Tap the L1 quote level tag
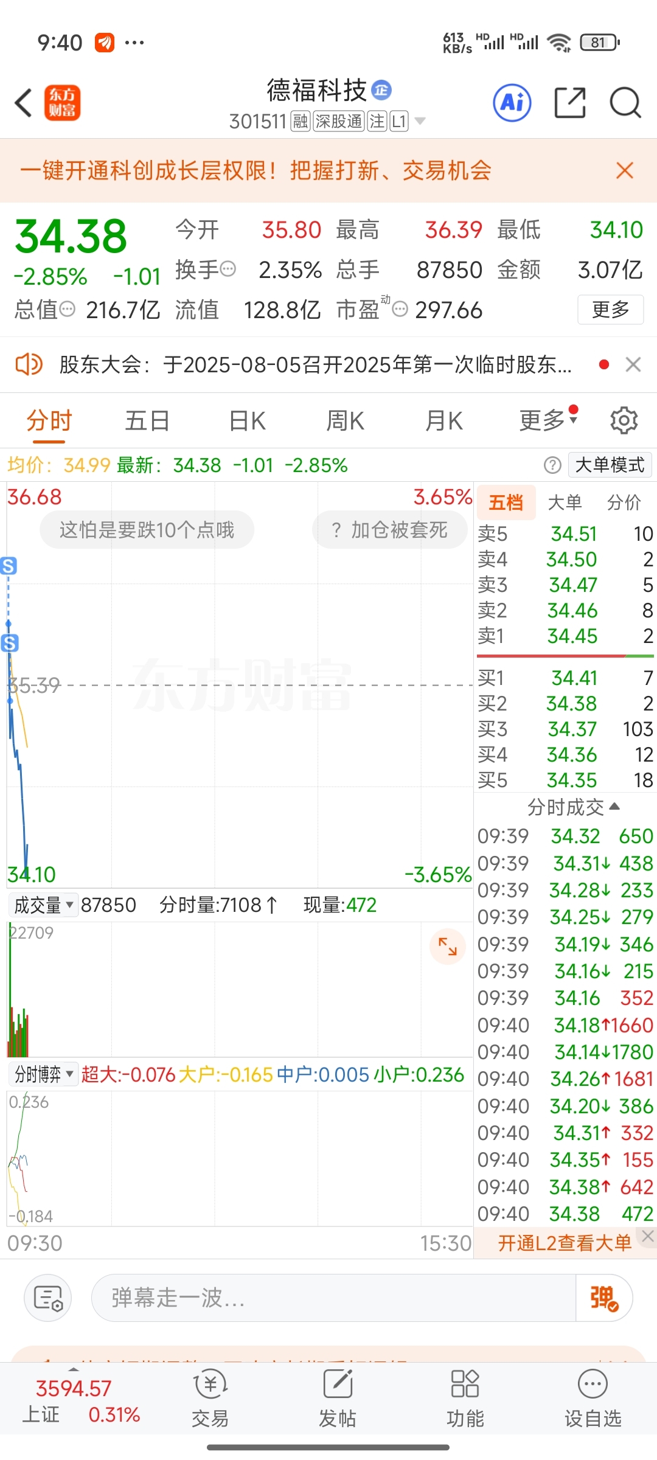657x1460 pixels. point(399,121)
